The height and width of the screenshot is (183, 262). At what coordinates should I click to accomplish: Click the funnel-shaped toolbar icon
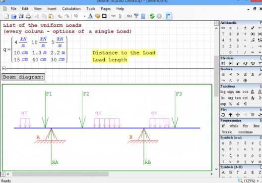point(136,16)
